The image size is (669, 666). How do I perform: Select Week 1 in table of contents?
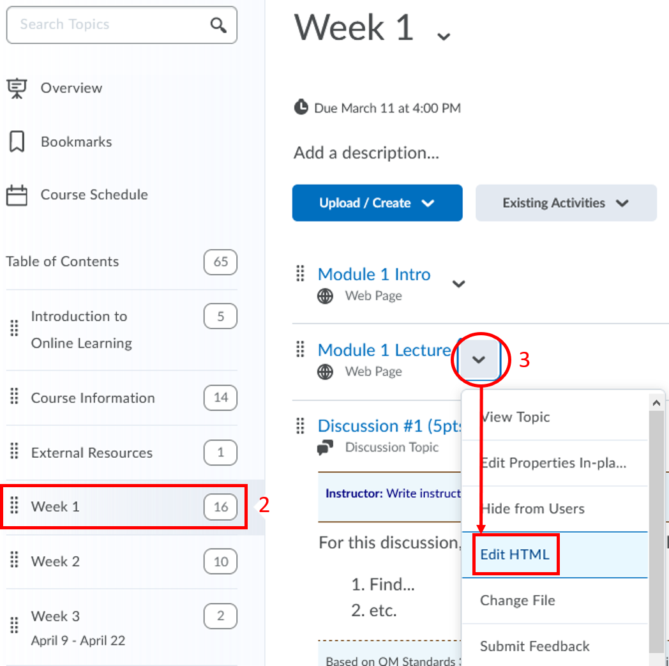click(56, 507)
